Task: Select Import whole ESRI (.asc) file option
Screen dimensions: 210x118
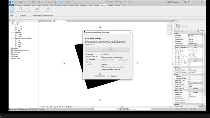Action: pos(102,69)
